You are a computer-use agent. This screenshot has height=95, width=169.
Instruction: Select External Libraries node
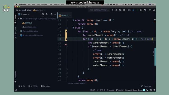click(29, 31)
